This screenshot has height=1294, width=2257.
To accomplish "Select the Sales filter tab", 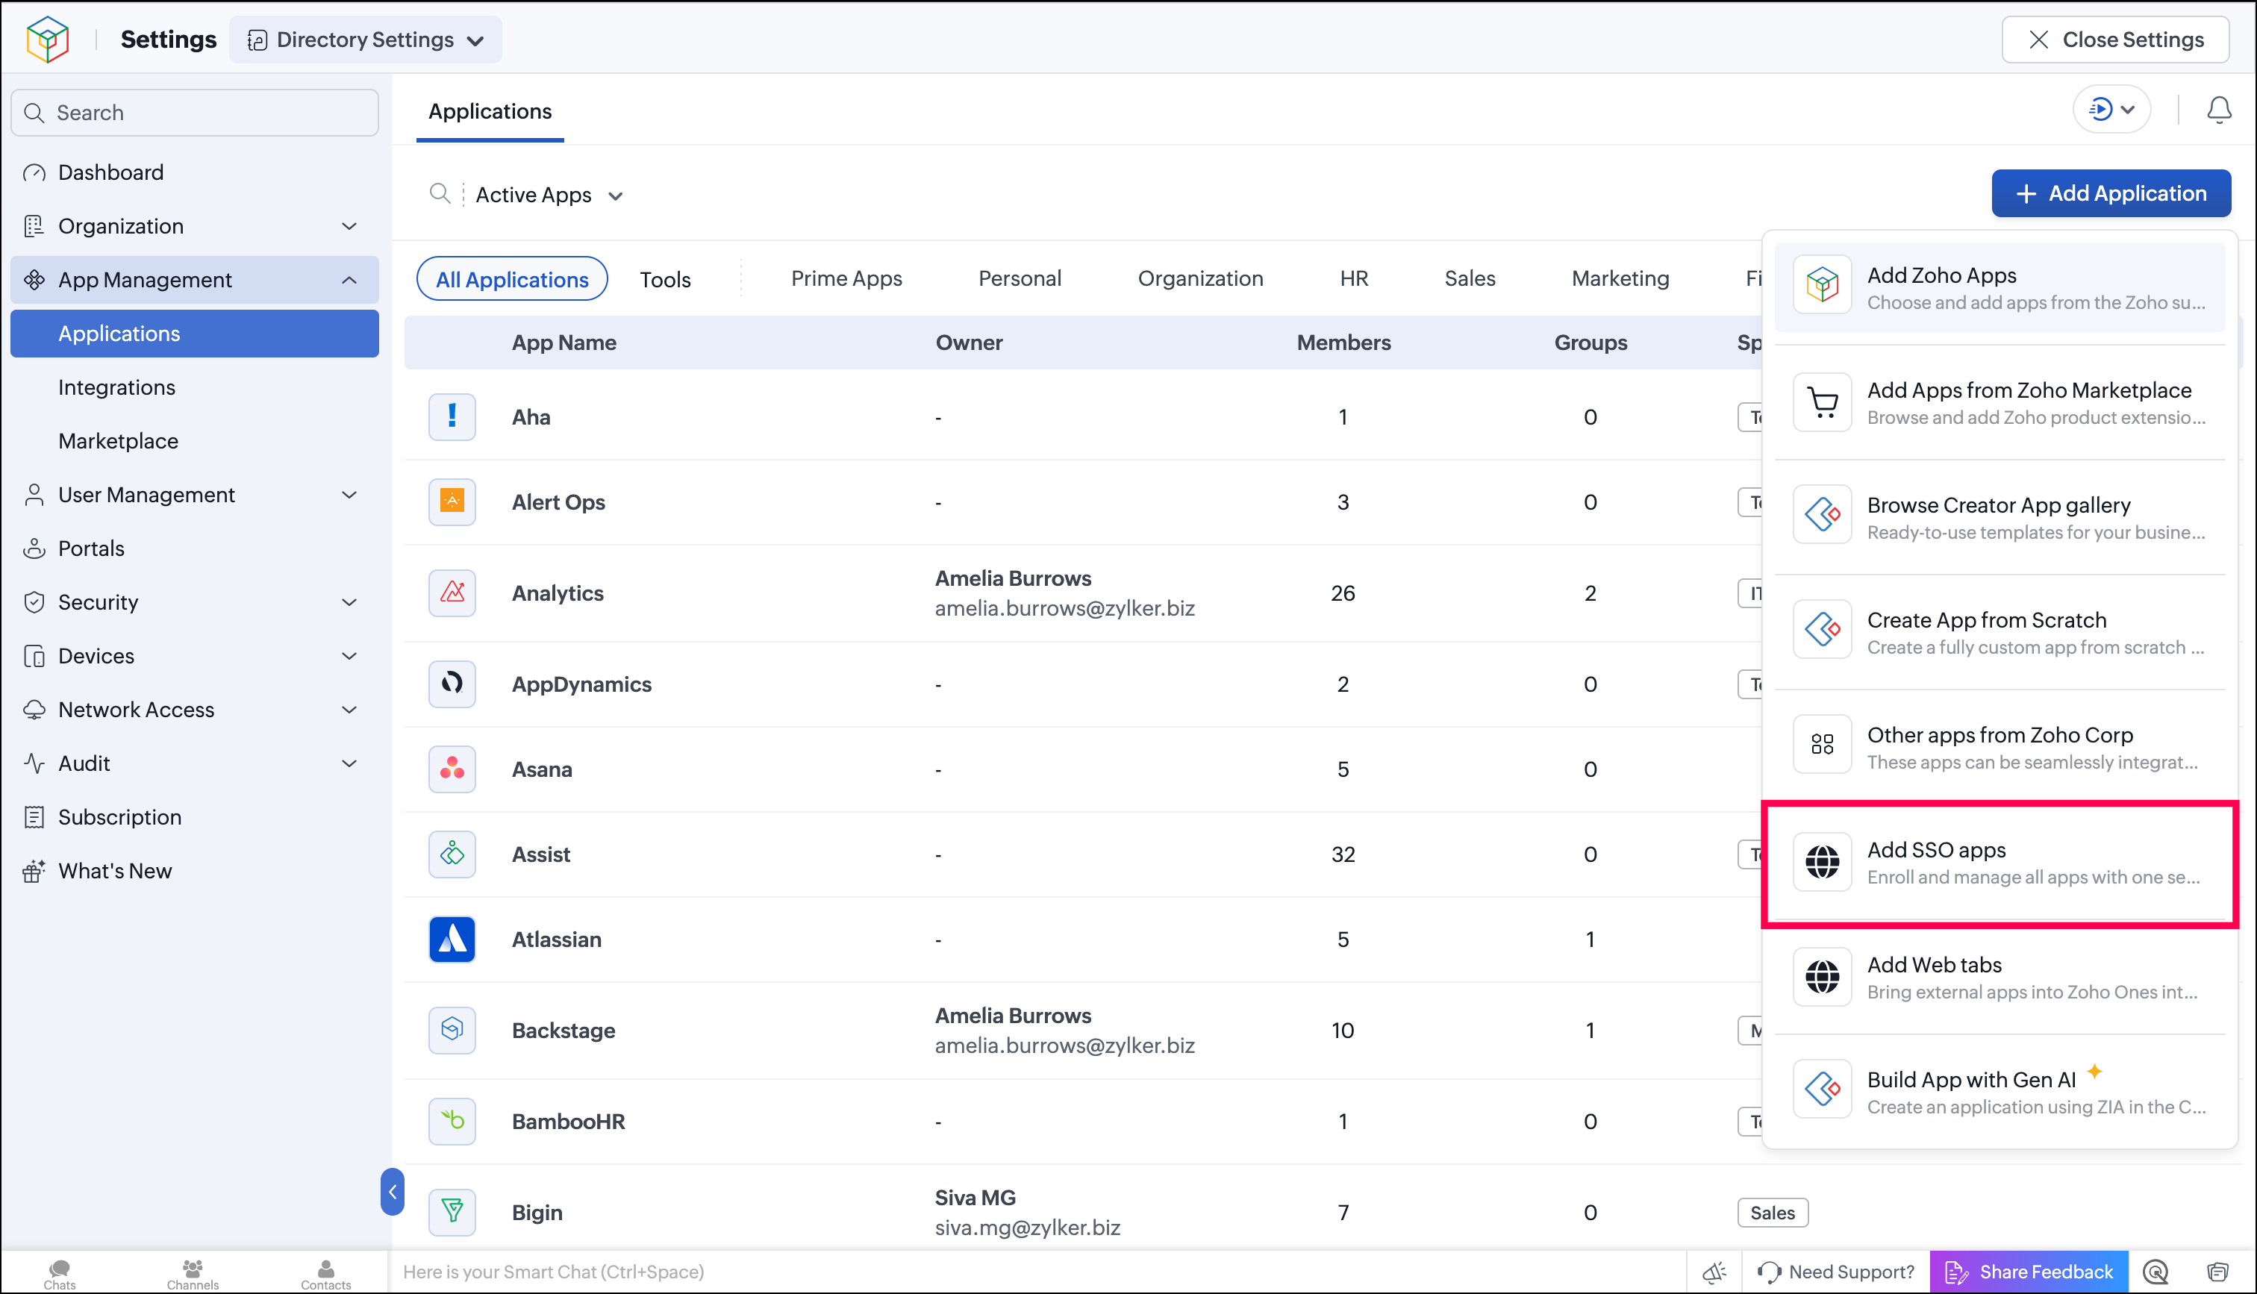I will pos(1470,278).
